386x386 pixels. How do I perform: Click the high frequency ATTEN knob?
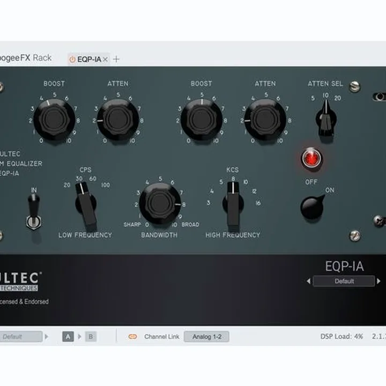click(265, 120)
